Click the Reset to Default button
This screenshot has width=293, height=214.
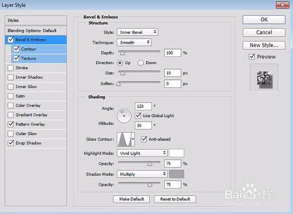(175, 199)
